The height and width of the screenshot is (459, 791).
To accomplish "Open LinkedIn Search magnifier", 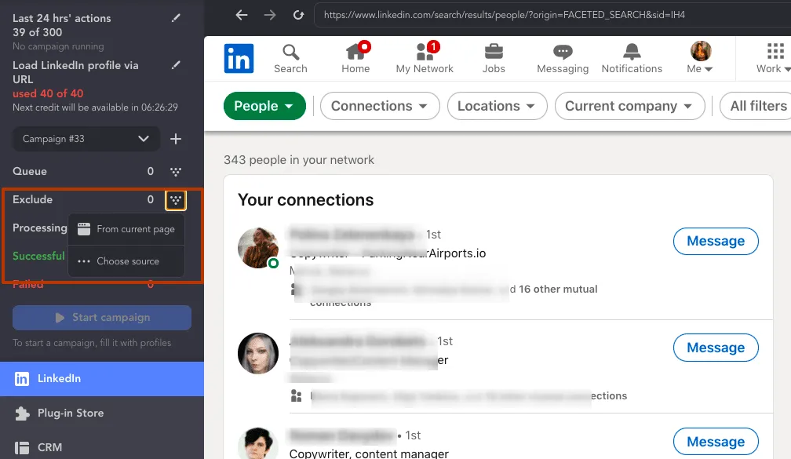I will coord(290,59).
